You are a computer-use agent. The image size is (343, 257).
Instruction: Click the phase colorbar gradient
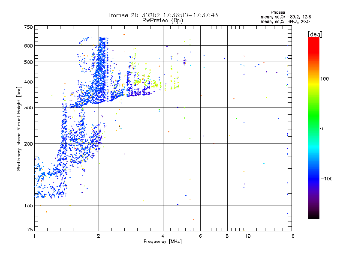point(314,128)
